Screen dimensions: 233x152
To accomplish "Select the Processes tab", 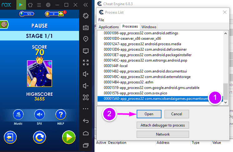I will coord(130,27).
